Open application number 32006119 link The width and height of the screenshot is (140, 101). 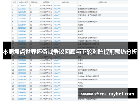(22, 28)
